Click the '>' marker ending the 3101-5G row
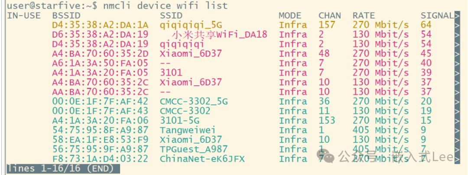 pyautogui.click(x=457, y=120)
